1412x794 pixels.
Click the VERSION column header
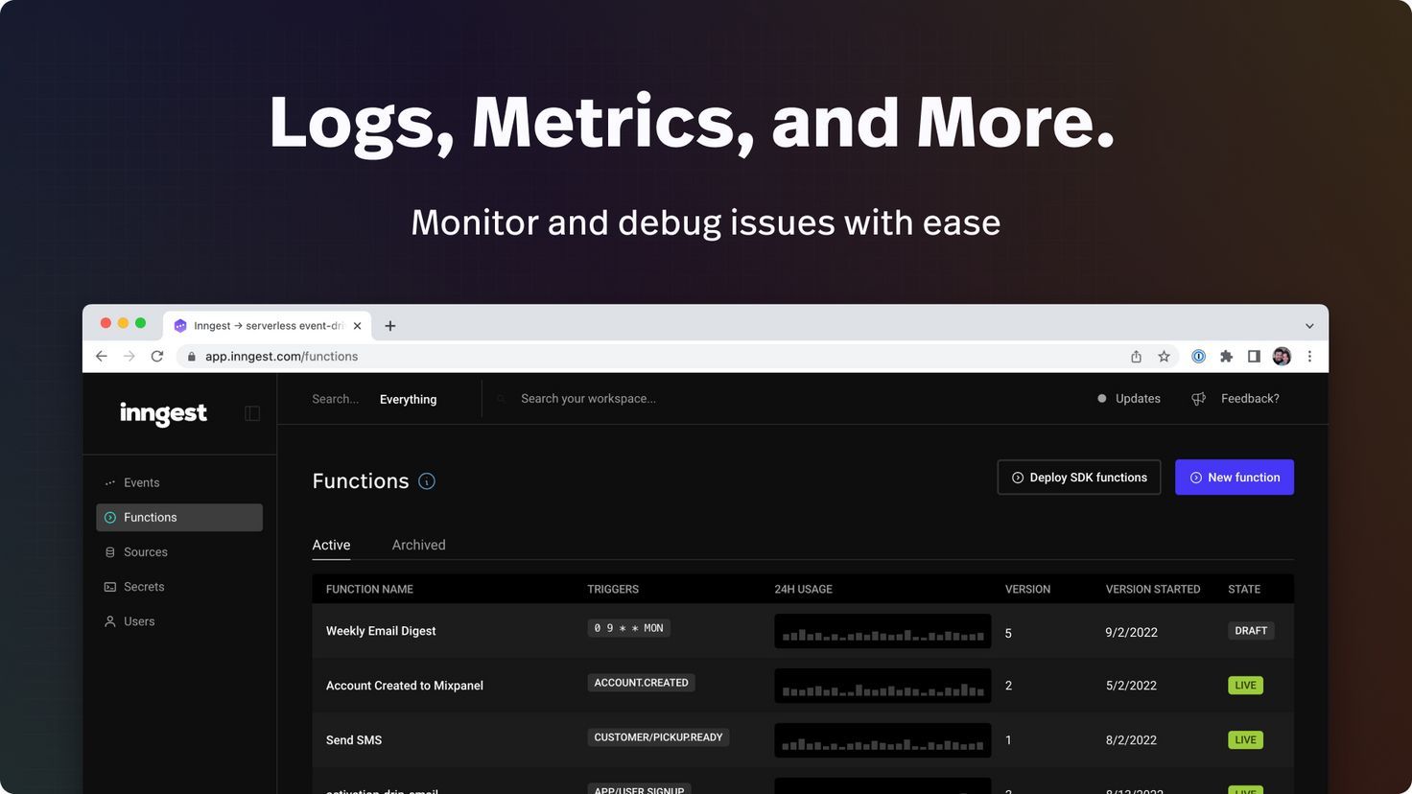1027,589
